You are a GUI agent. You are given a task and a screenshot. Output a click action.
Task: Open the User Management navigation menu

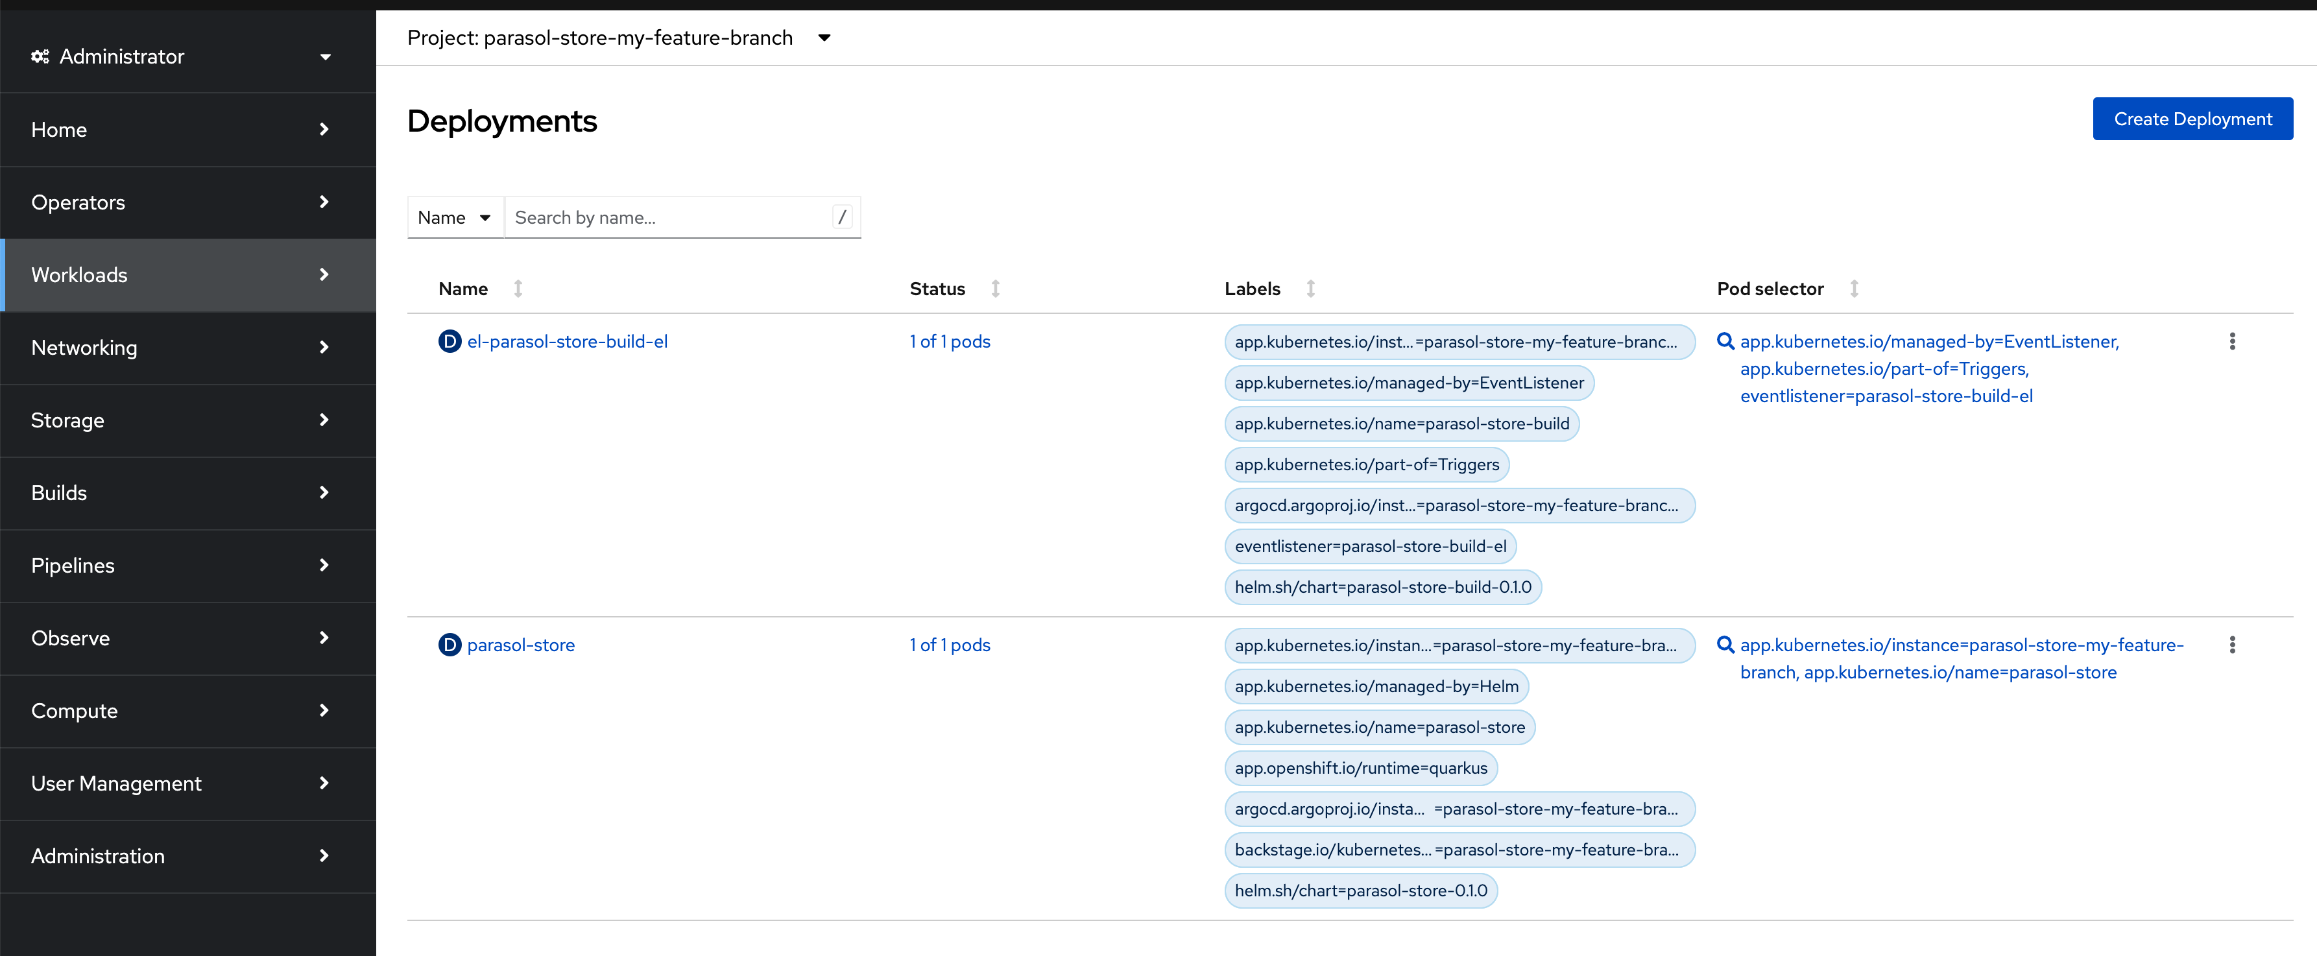point(187,784)
